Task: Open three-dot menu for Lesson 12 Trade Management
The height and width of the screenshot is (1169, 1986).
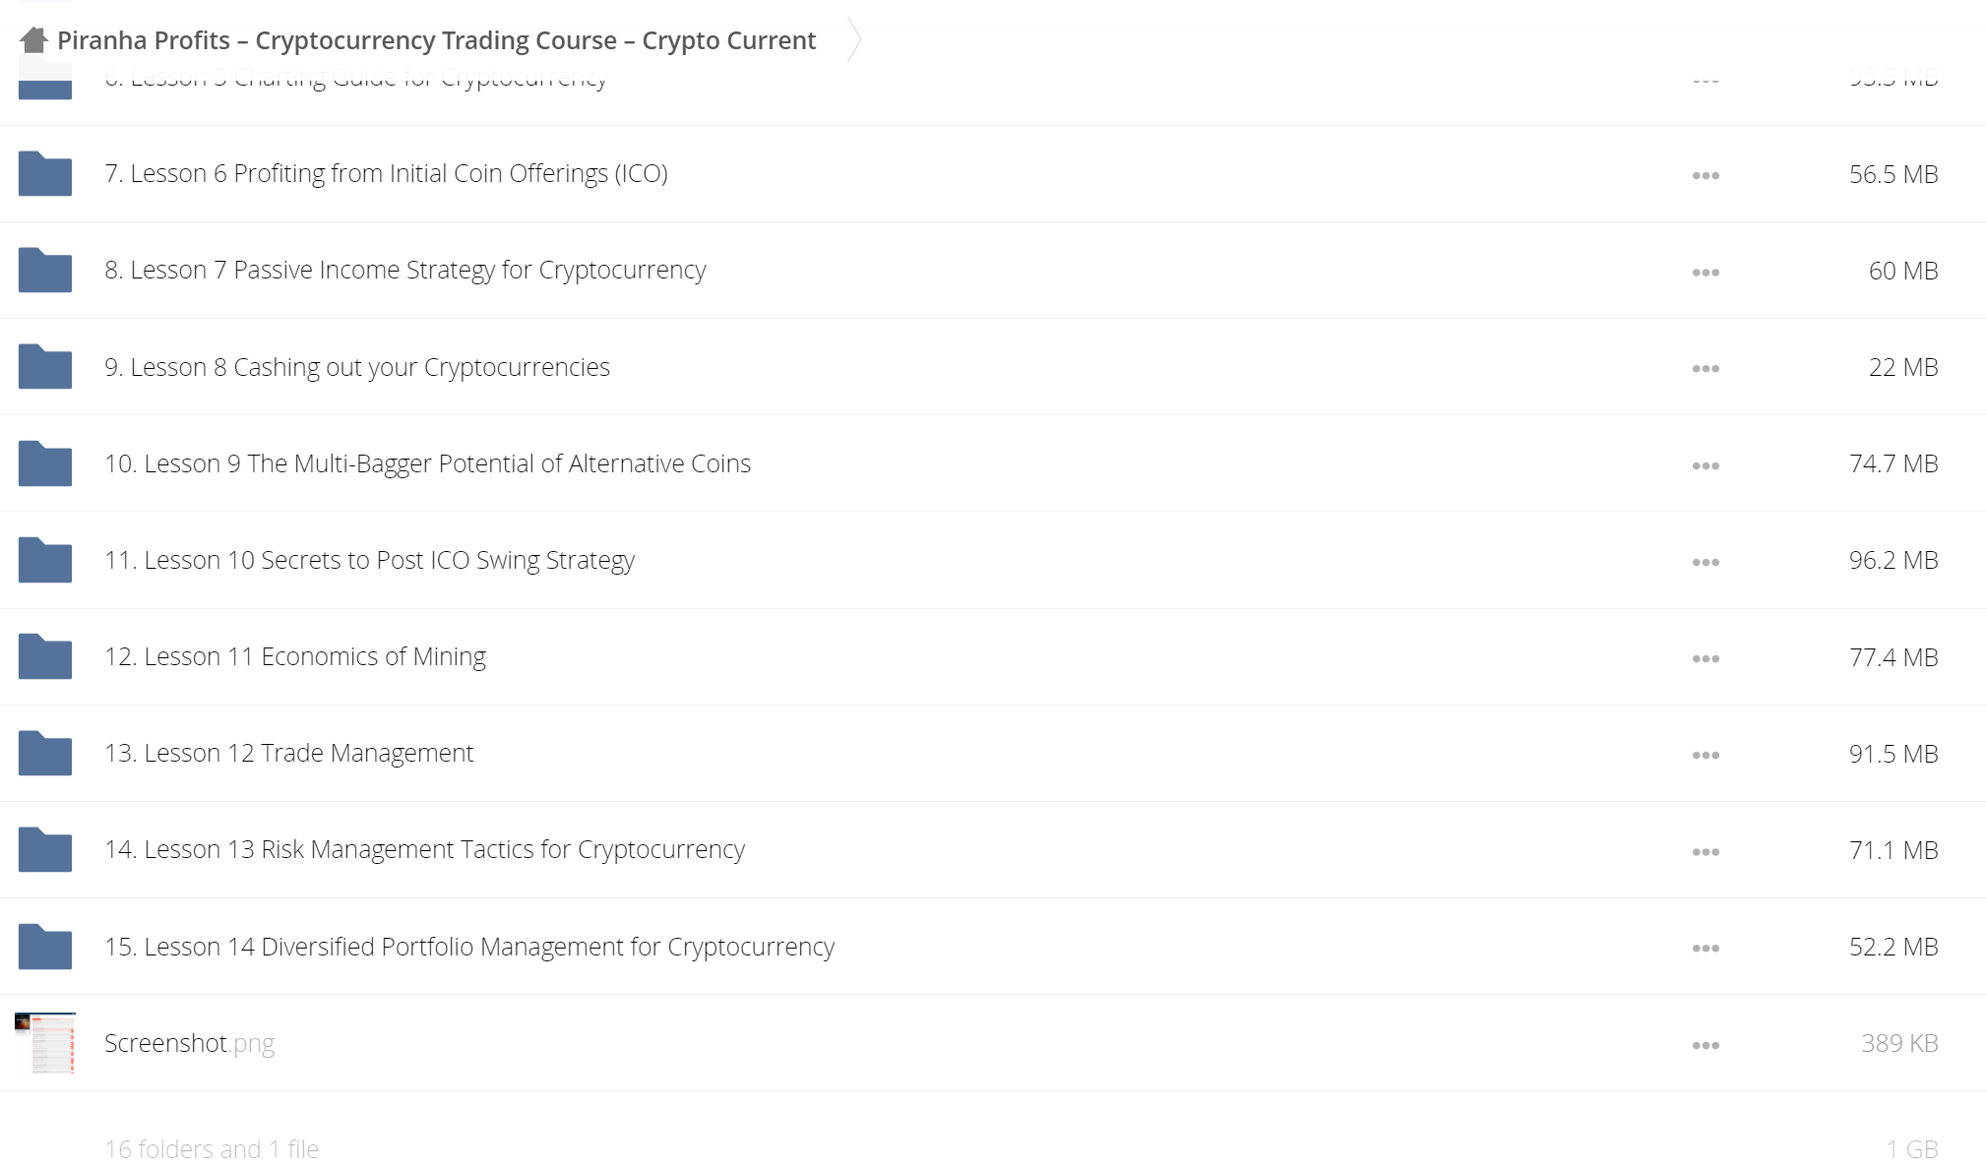Action: tap(1706, 755)
